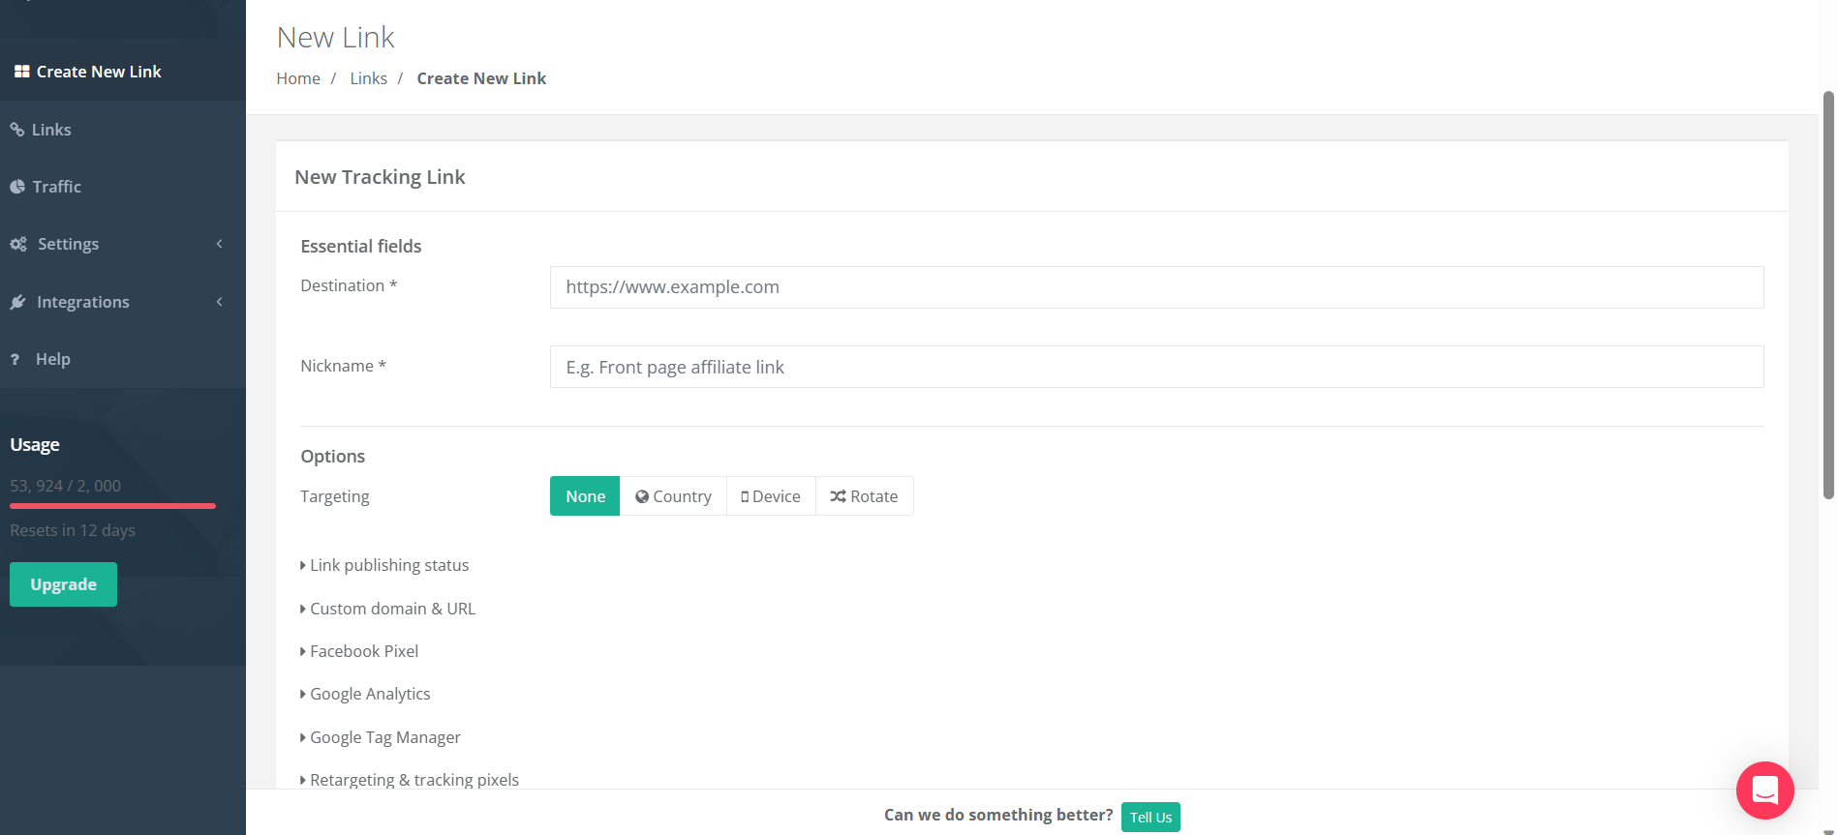
Task: Open the red chat support bubble
Action: coord(1764,790)
